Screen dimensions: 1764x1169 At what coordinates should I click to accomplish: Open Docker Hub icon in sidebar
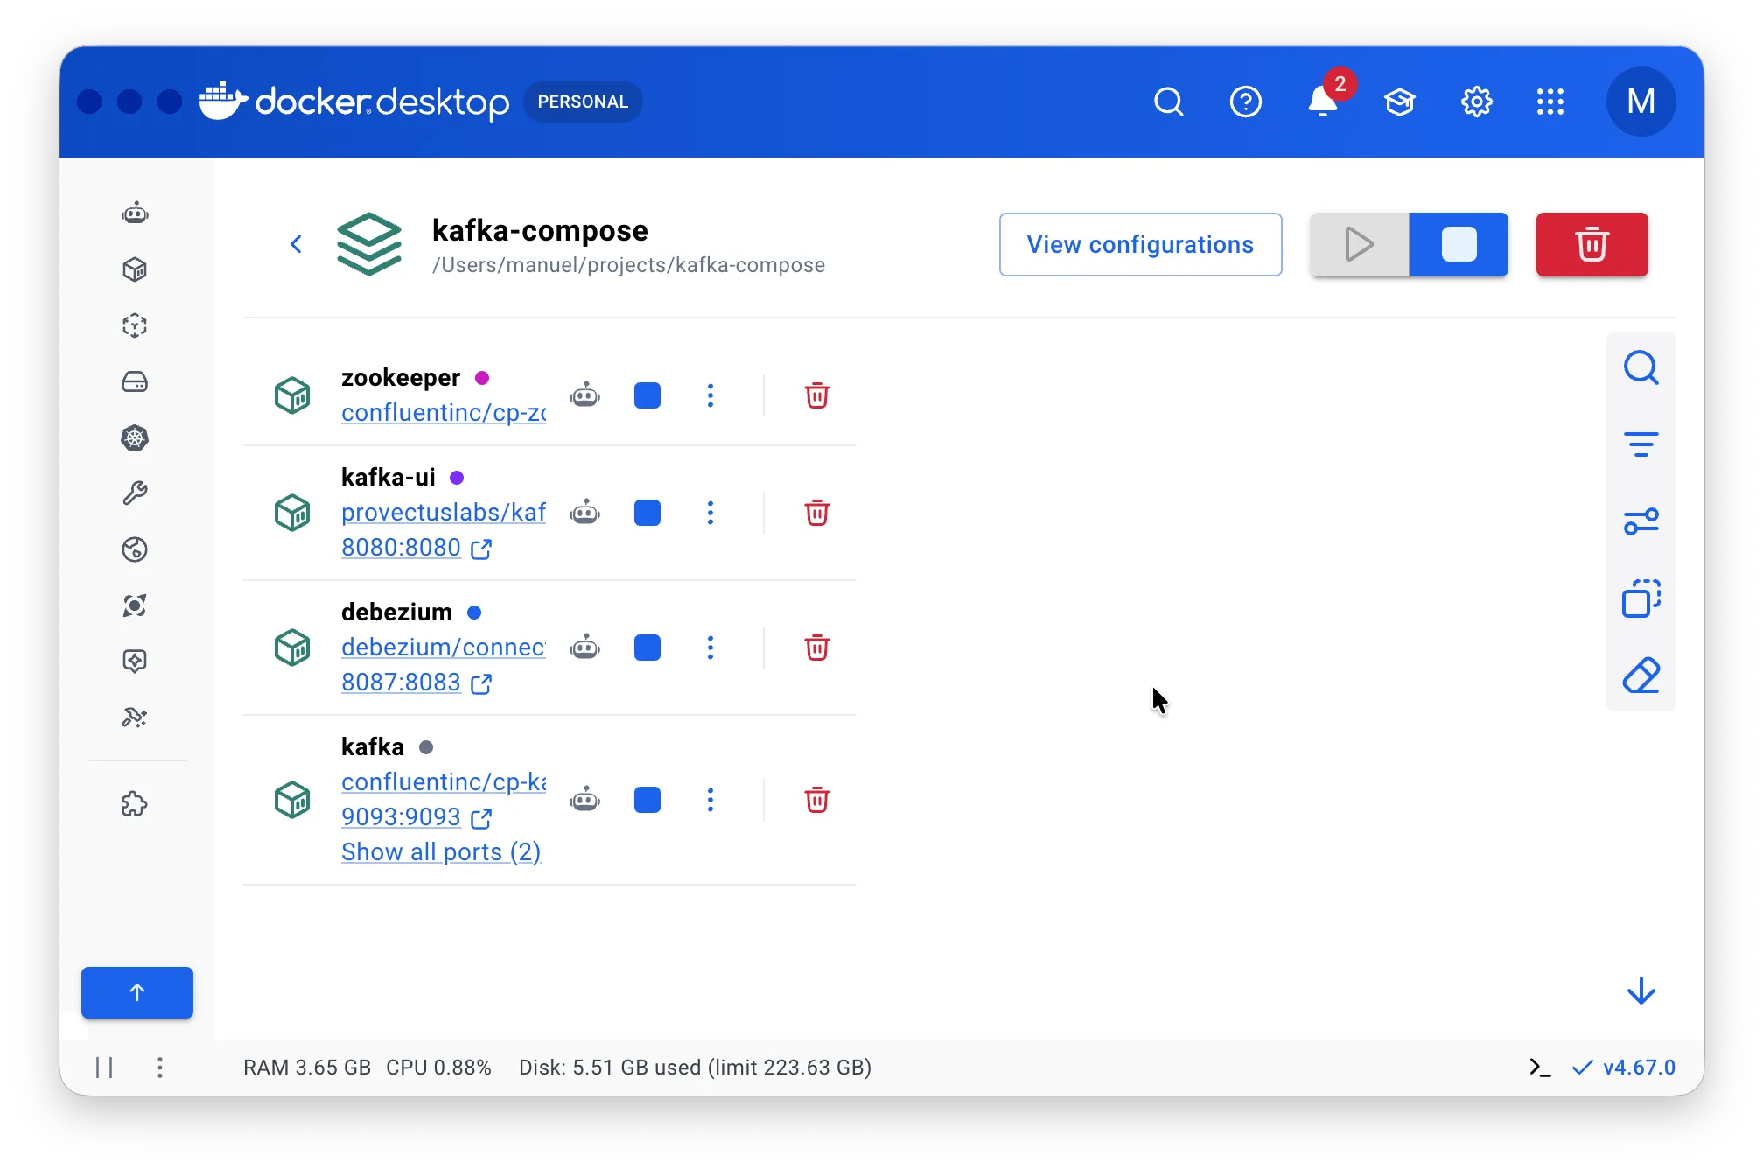(x=135, y=549)
